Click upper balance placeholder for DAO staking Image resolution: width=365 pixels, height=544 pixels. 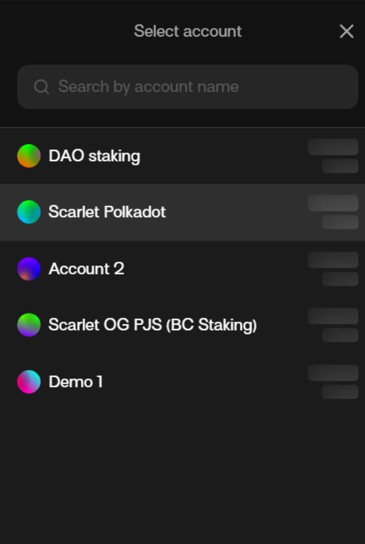point(333,147)
